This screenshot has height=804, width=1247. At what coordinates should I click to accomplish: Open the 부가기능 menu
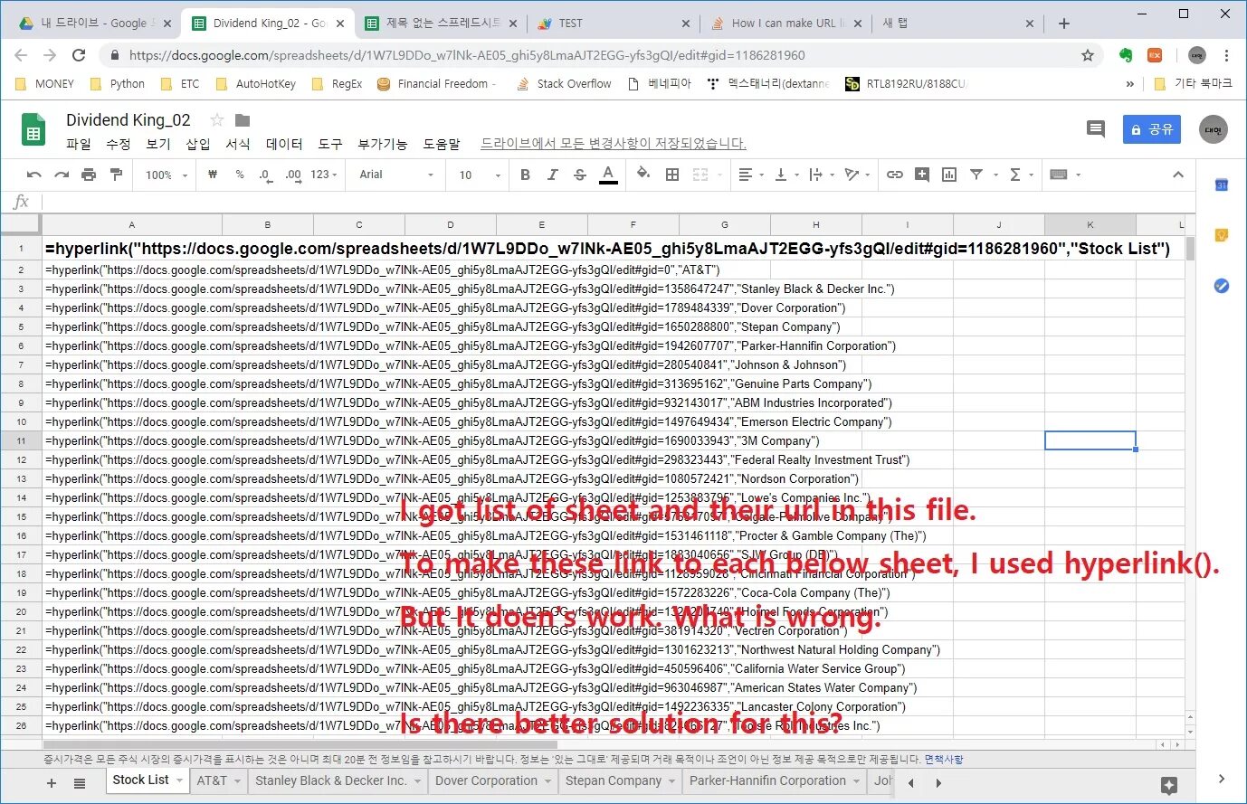tap(382, 144)
